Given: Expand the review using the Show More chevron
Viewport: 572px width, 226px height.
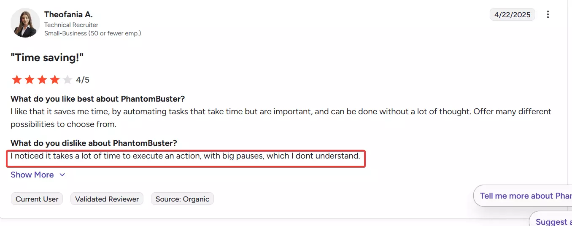Looking at the screenshot, I should pyautogui.click(x=62, y=175).
